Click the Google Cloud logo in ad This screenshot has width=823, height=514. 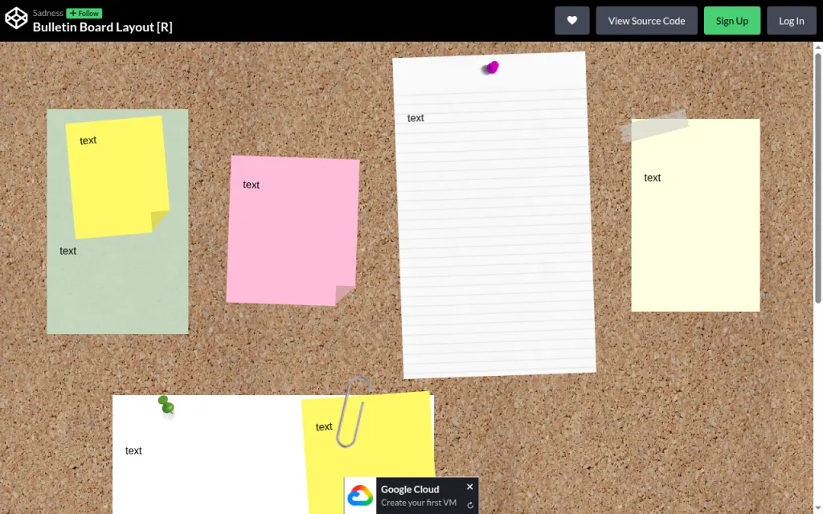pos(360,496)
